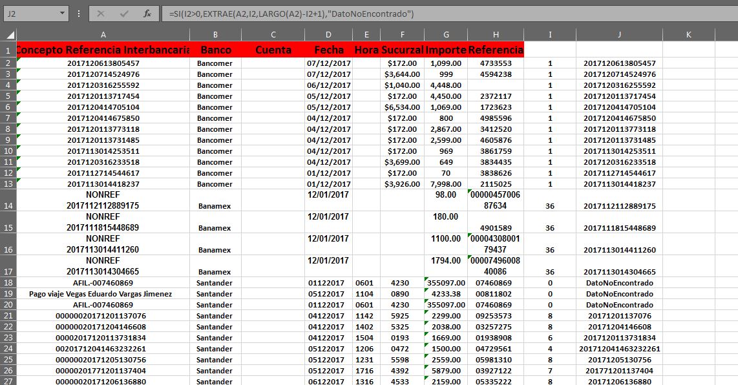Click the "Concepto Referencia Interbancaria" header cell
This screenshot has height=385, width=738.
tap(103, 50)
